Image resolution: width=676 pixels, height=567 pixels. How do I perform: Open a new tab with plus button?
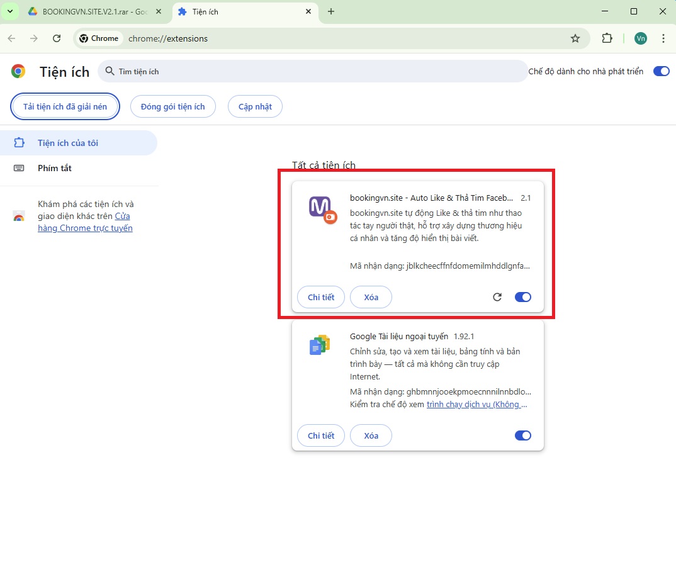[330, 11]
